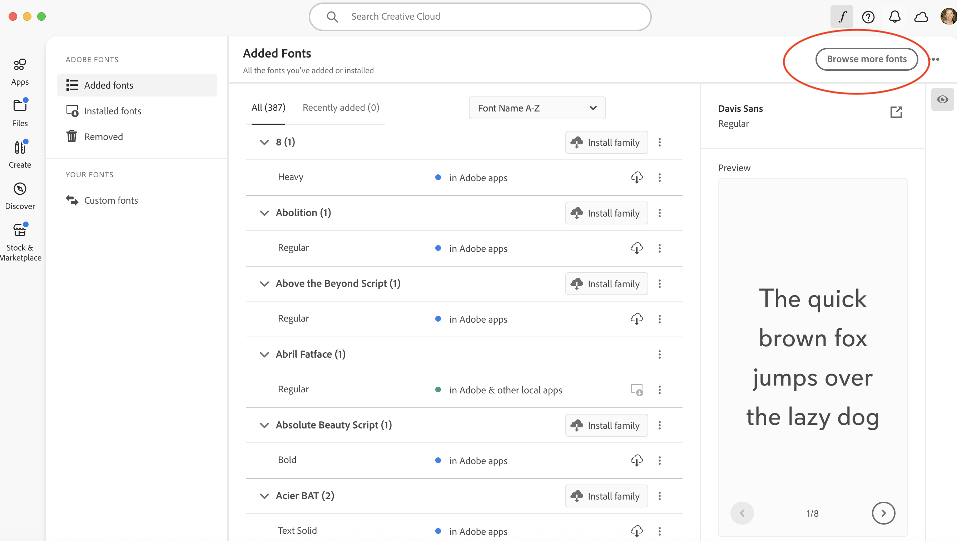Open more options for Abril Fatface Regular row

(x=659, y=390)
